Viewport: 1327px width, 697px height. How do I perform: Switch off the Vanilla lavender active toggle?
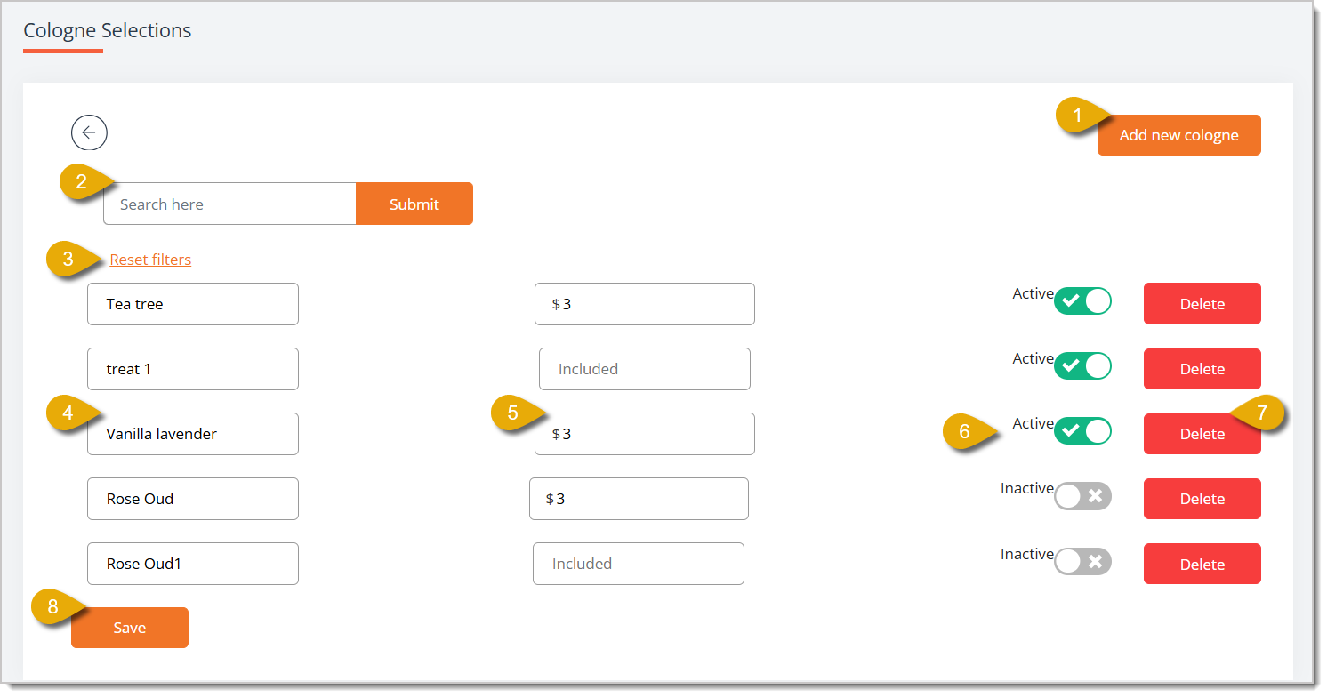[x=1082, y=431]
